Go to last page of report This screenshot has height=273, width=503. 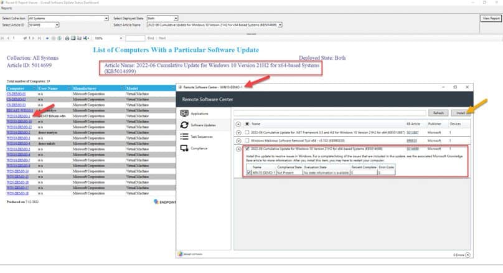pos(39,38)
